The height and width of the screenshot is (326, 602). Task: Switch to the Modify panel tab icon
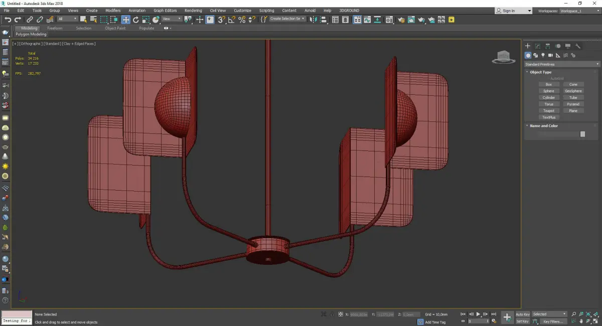[537, 46]
